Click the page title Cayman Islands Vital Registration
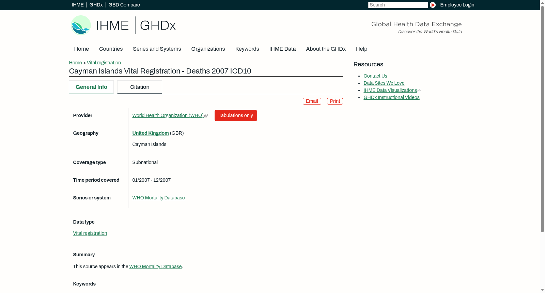 (x=160, y=71)
